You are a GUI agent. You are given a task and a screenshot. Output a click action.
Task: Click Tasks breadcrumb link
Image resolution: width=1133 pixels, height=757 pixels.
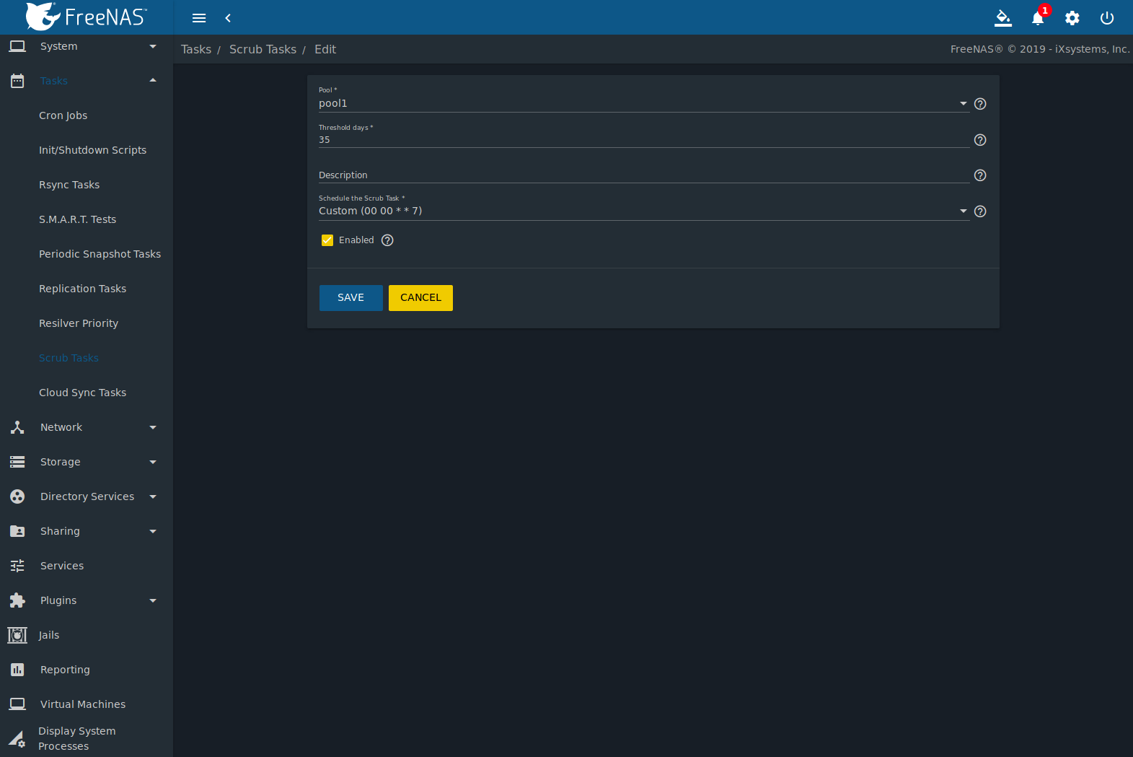click(x=196, y=49)
